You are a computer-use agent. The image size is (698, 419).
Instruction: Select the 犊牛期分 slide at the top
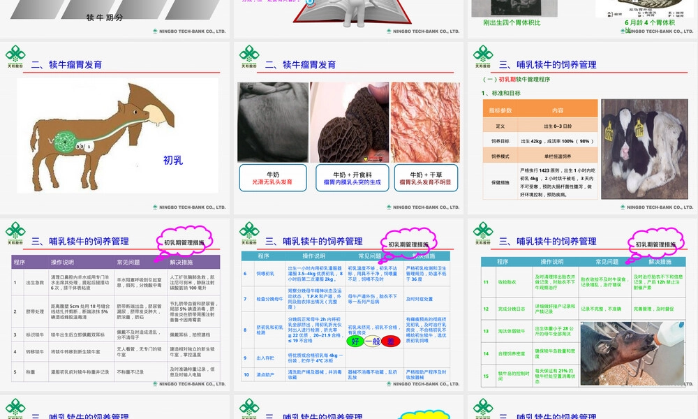point(115,19)
